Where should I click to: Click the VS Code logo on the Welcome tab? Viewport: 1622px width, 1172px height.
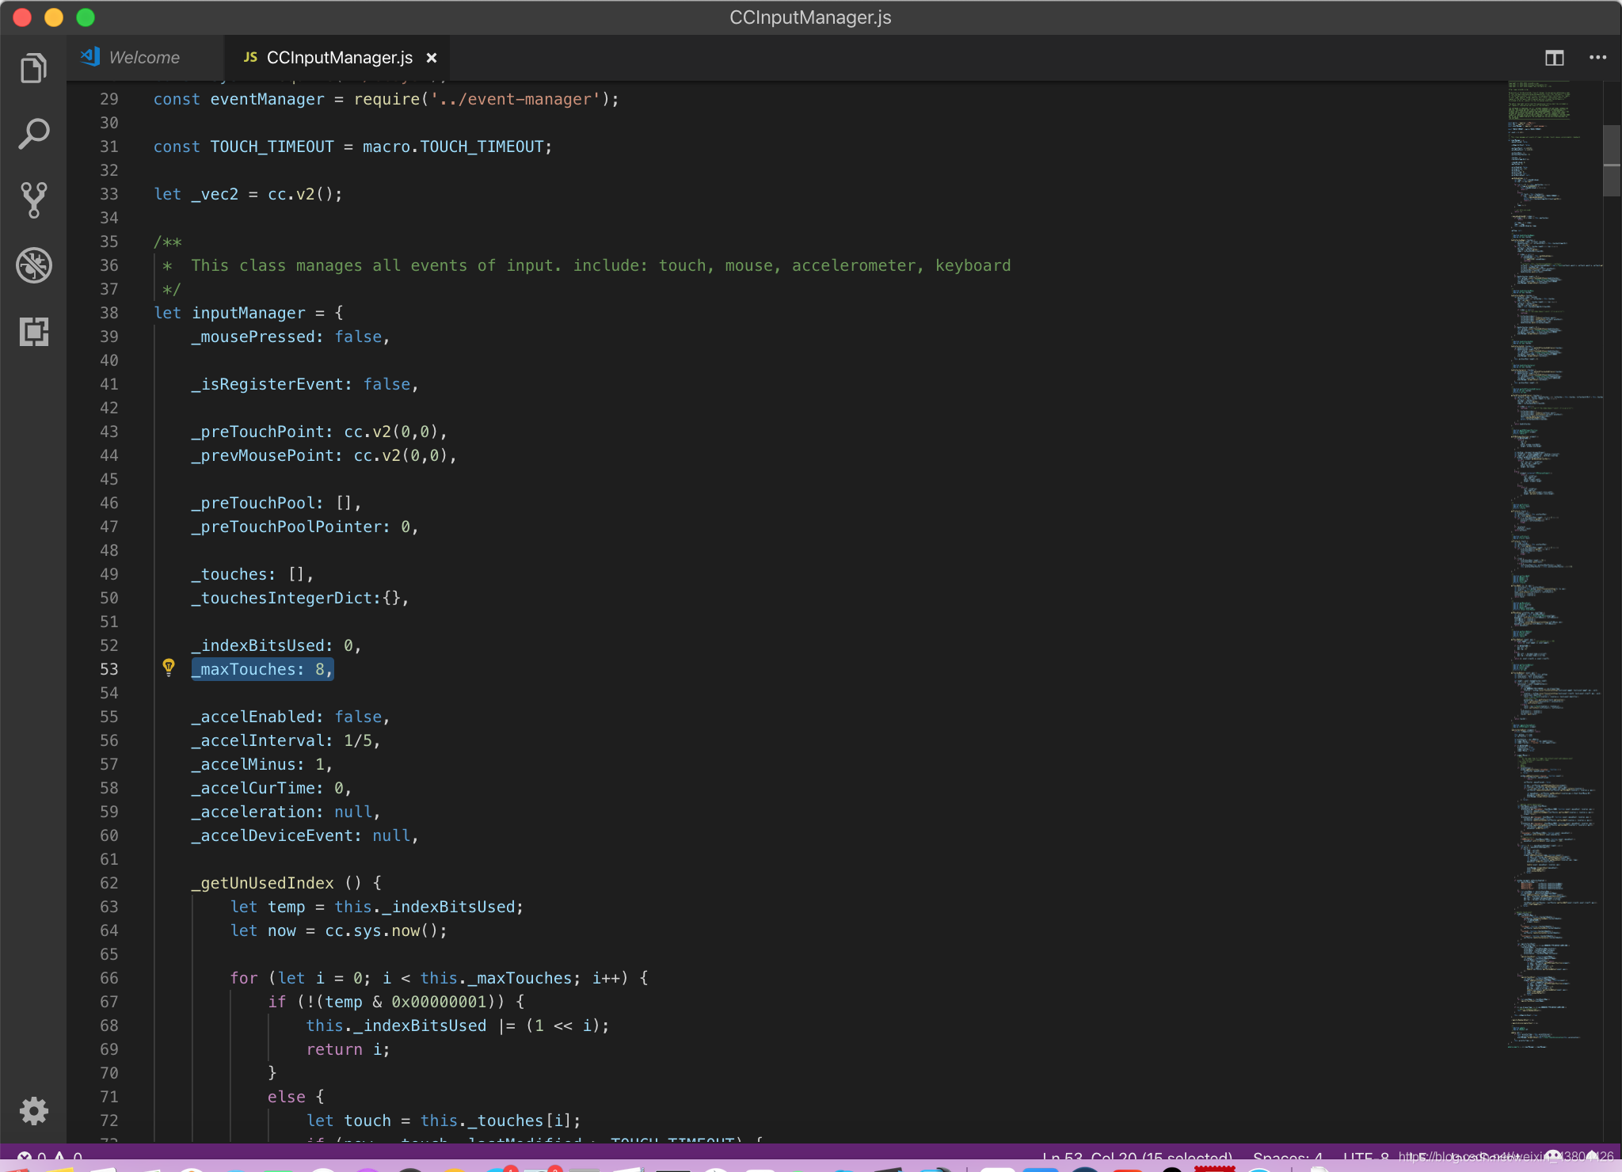pos(90,57)
